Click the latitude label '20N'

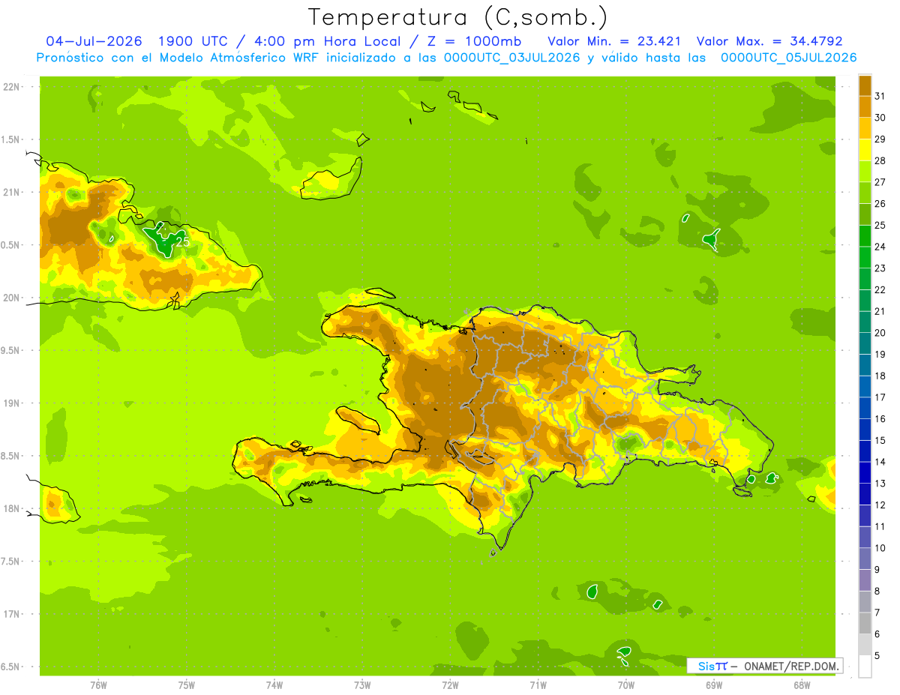(10, 298)
